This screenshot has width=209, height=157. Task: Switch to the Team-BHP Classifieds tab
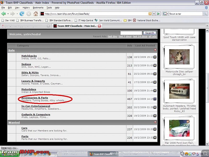77,26
